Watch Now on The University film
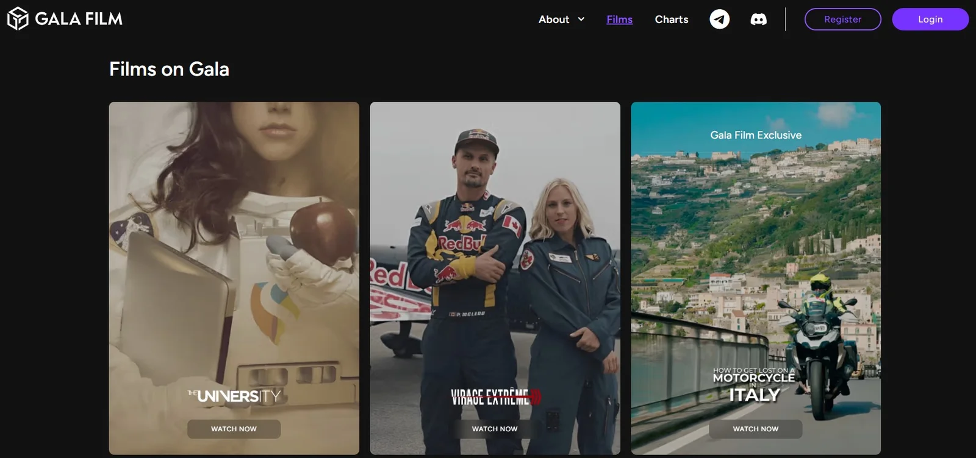976x458 pixels. click(234, 429)
